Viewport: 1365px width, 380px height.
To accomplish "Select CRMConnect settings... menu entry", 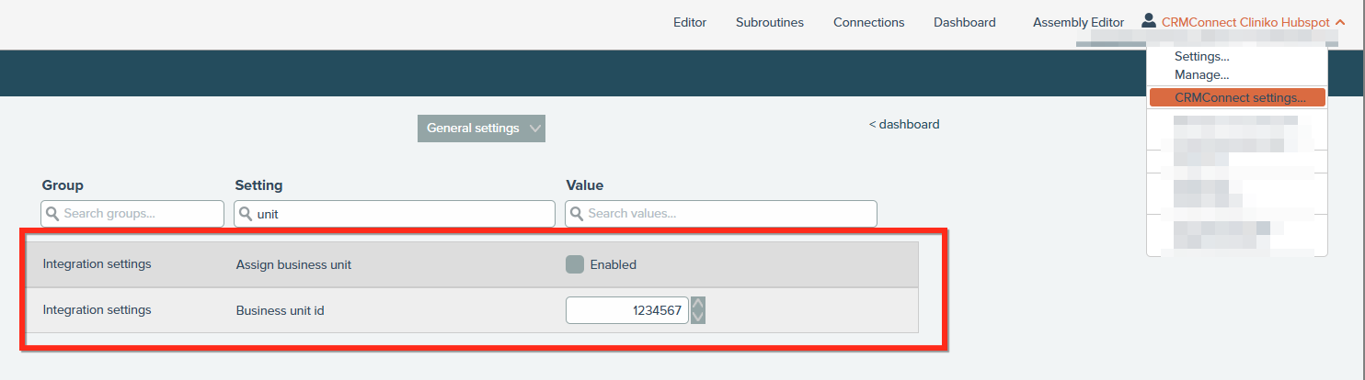I will (x=1239, y=97).
